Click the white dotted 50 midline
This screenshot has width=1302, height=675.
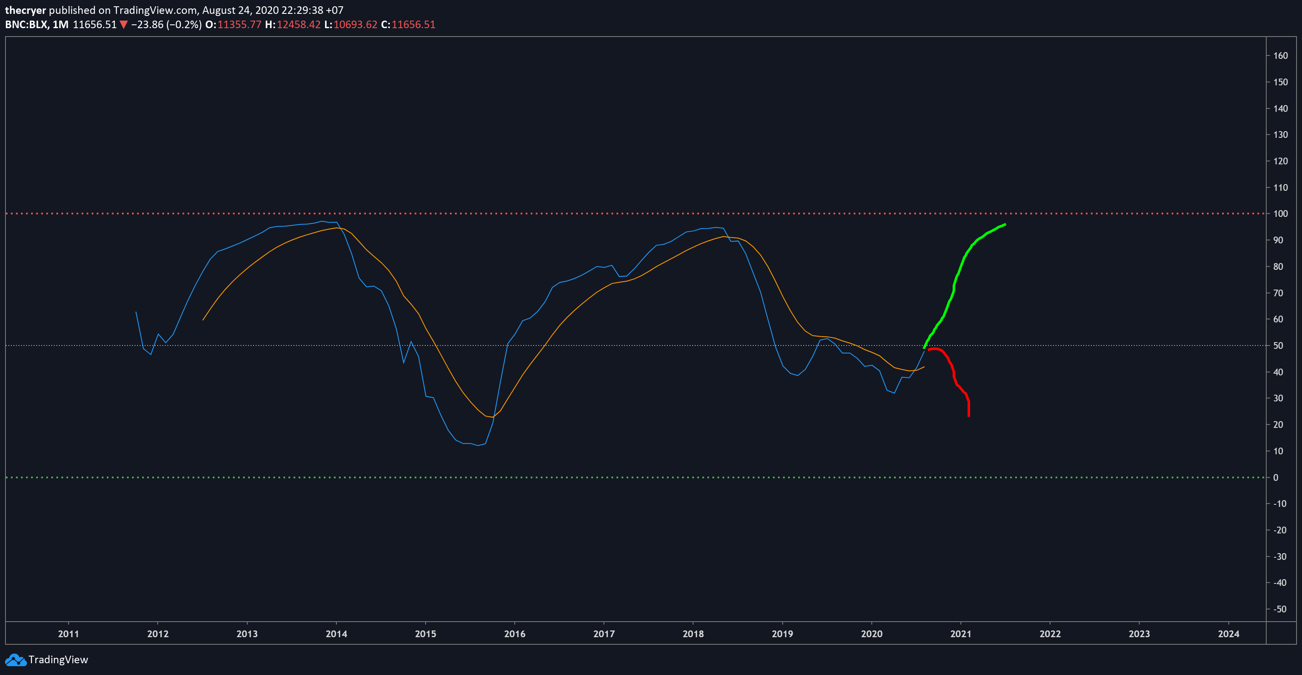click(x=635, y=345)
